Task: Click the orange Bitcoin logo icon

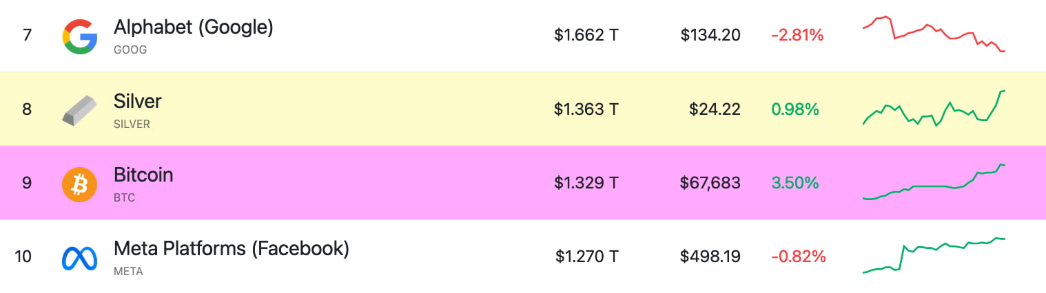Action: pyautogui.click(x=80, y=184)
